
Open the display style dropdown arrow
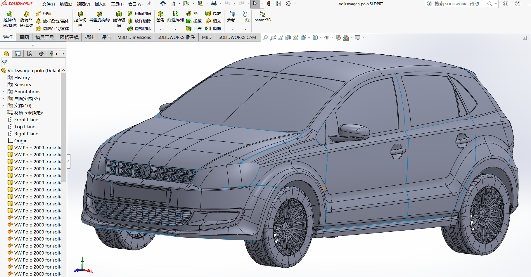click(x=321, y=38)
